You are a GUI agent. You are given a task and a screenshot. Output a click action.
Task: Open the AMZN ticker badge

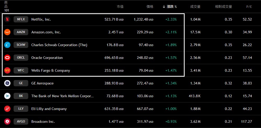pos(21,32)
